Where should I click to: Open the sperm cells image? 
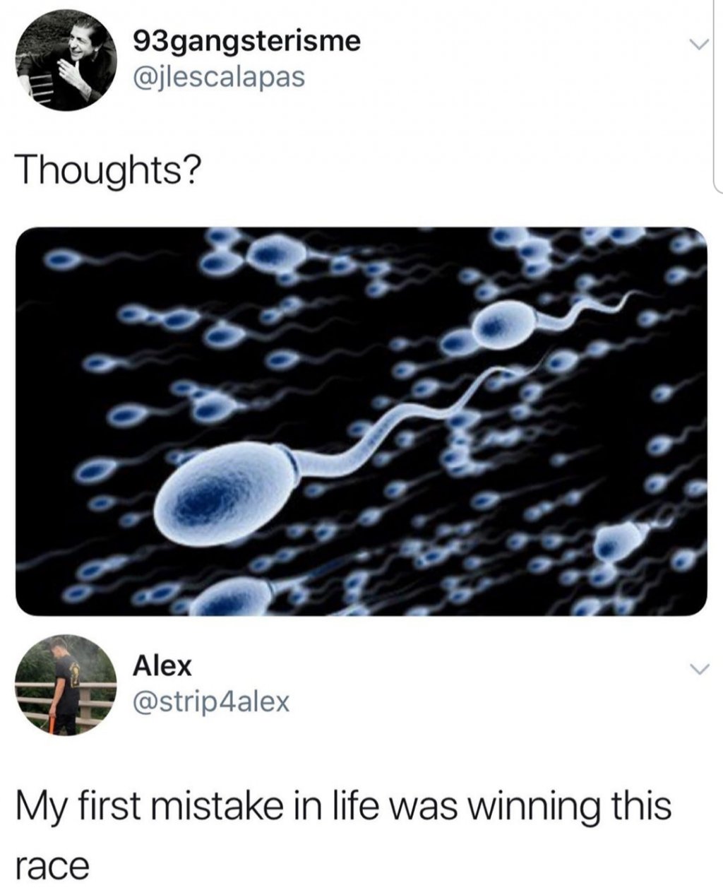click(x=361, y=421)
